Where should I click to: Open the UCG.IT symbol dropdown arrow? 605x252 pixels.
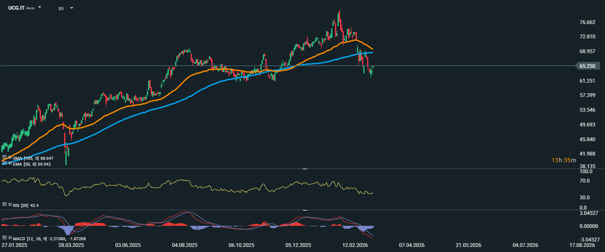coord(40,8)
